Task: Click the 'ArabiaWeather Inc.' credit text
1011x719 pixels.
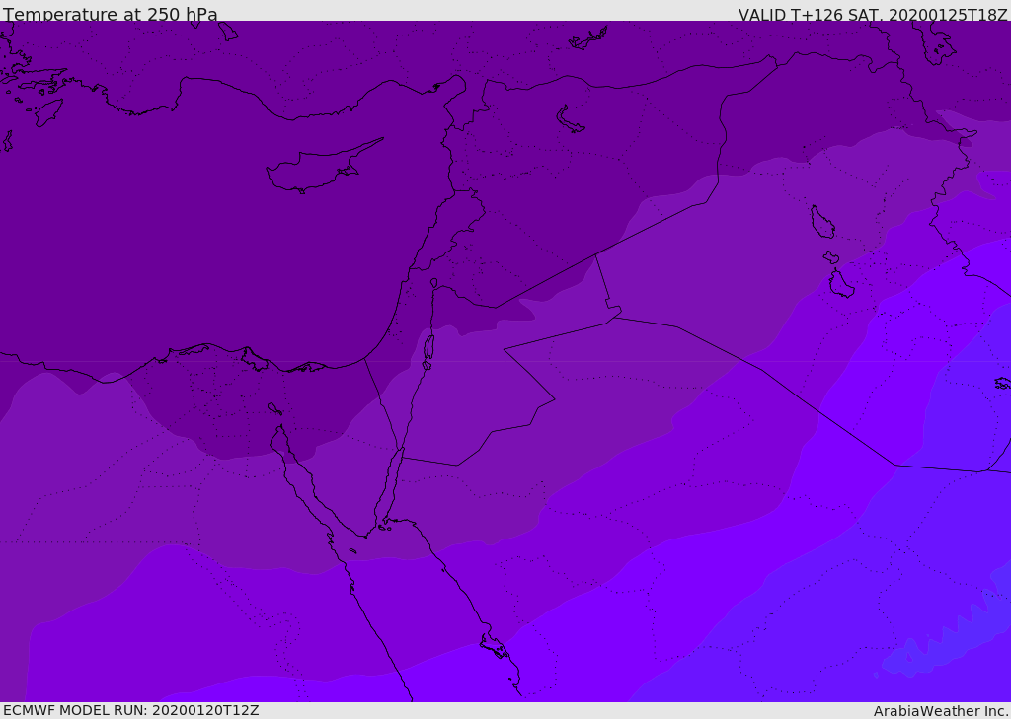Action: click(941, 711)
